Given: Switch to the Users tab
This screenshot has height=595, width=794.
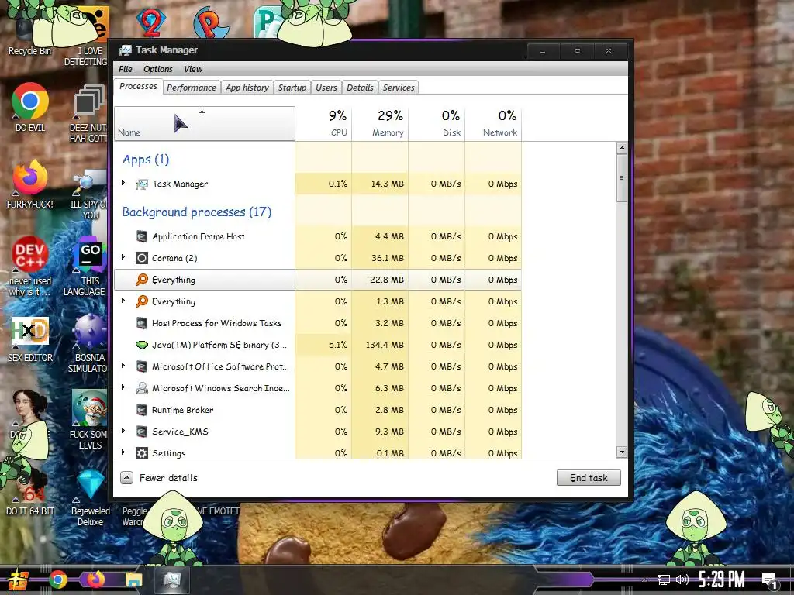Looking at the screenshot, I should coord(326,88).
